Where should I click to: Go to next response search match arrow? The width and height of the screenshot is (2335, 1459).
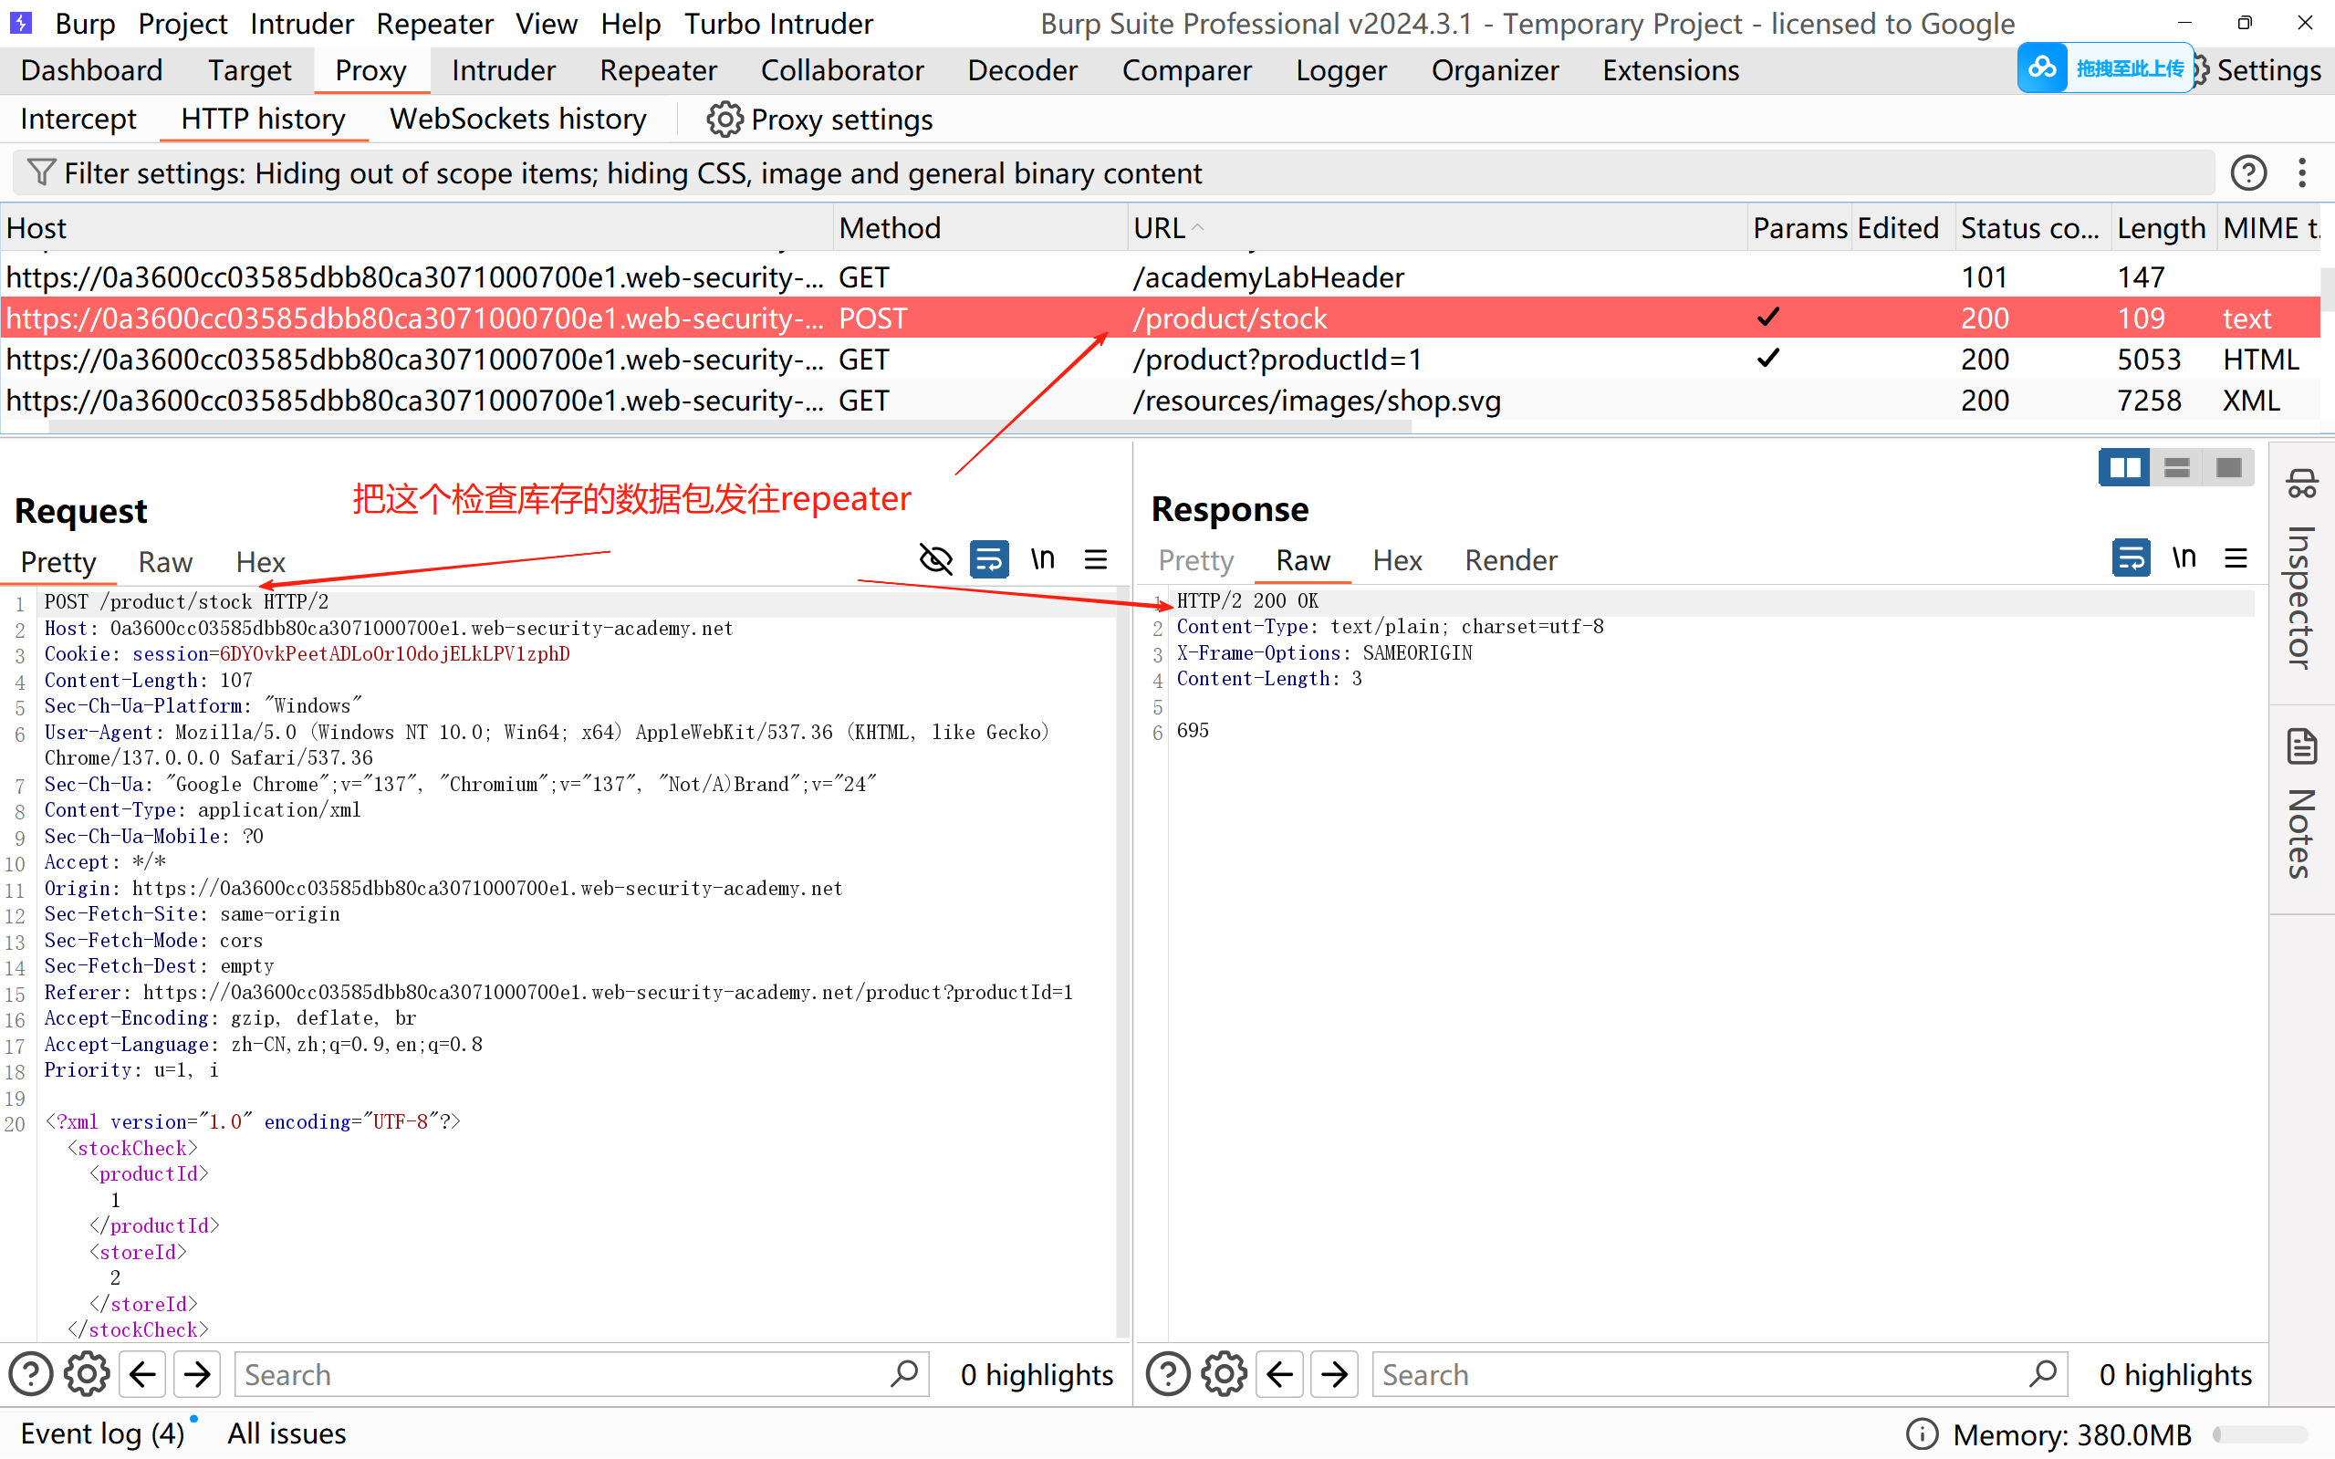[1334, 1374]
